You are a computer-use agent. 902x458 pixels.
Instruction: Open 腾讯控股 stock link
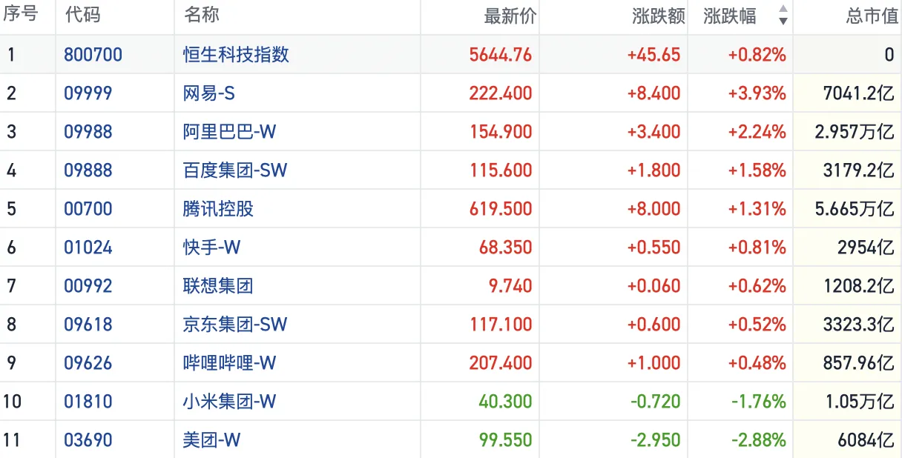tap(218, 209)
